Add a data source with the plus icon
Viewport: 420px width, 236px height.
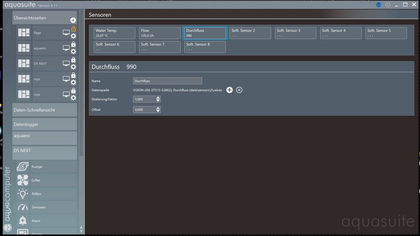coord(229,90)
